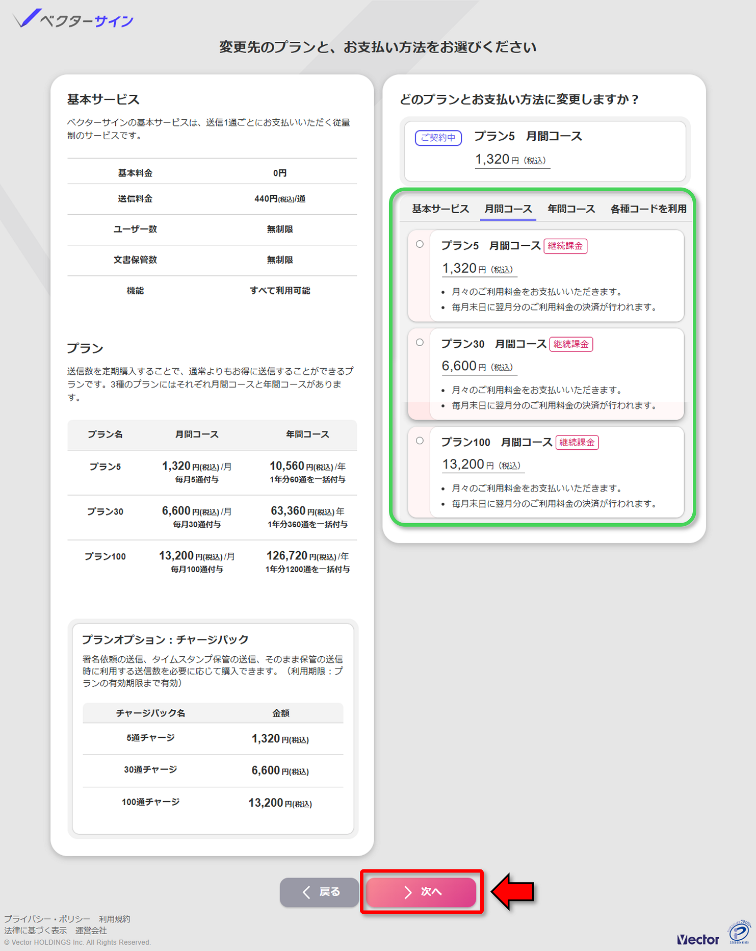The width and height of the screenshot is (756, 951).
Task: Select the プラン5 月間コース radio button
Action: coord(420,244)
